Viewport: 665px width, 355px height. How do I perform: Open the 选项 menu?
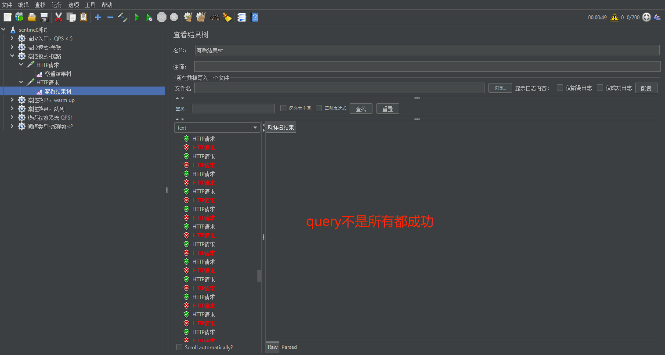[73, 5]
